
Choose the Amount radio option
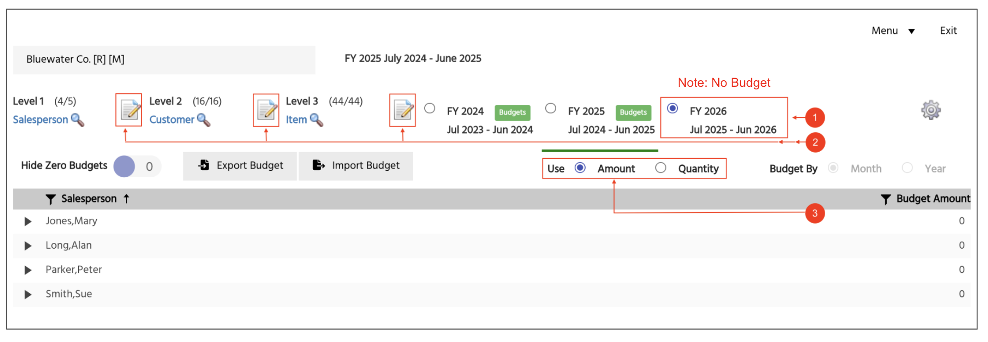(580, 168)
